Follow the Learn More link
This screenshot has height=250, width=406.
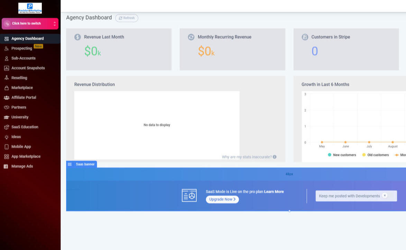point(274,192)
